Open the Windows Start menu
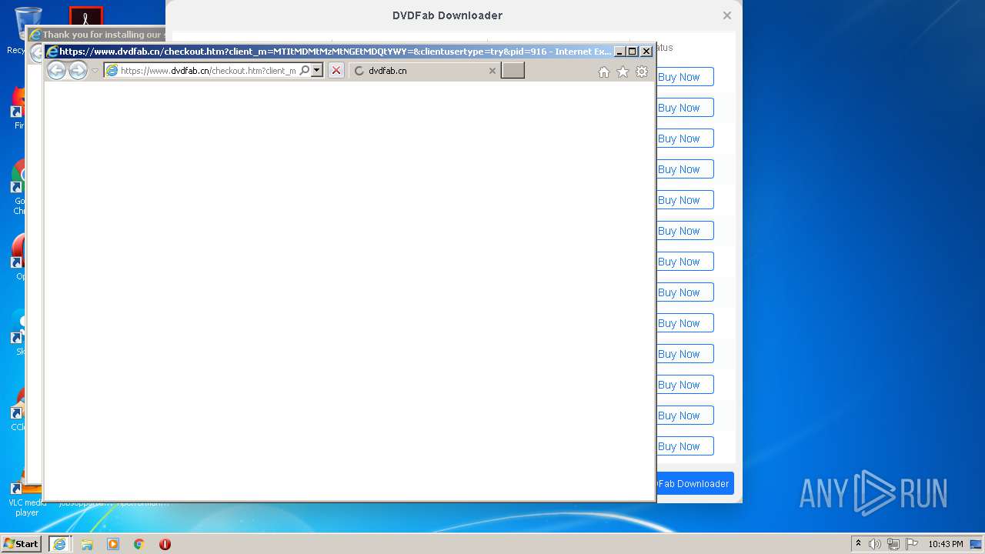The height and width of the screenshot is (554, 985). [21, 544]
